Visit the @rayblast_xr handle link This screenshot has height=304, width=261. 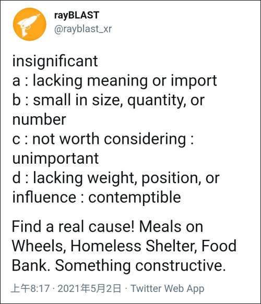tap(83, 29)
